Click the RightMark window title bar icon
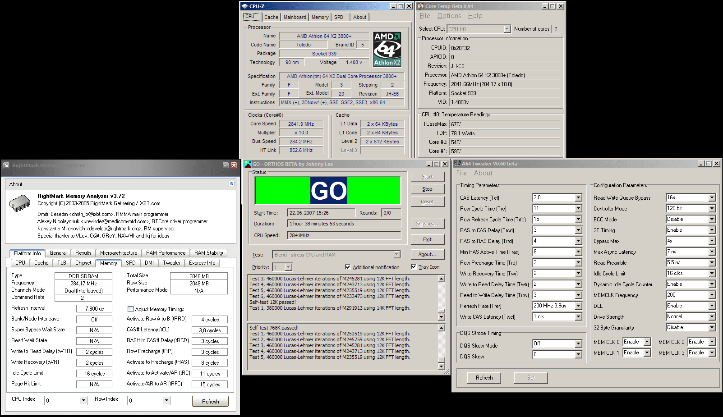 6,165
